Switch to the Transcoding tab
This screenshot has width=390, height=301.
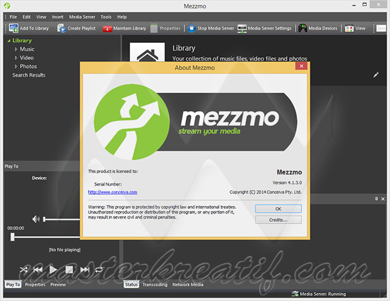point(155,285)
